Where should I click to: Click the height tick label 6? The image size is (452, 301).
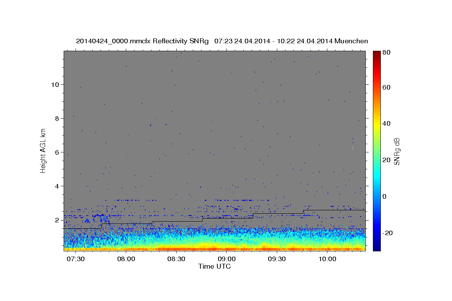click(57, 152)
